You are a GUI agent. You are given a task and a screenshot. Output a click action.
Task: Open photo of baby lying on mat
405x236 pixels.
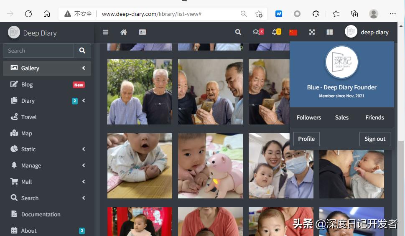click(x=140, y=166)
